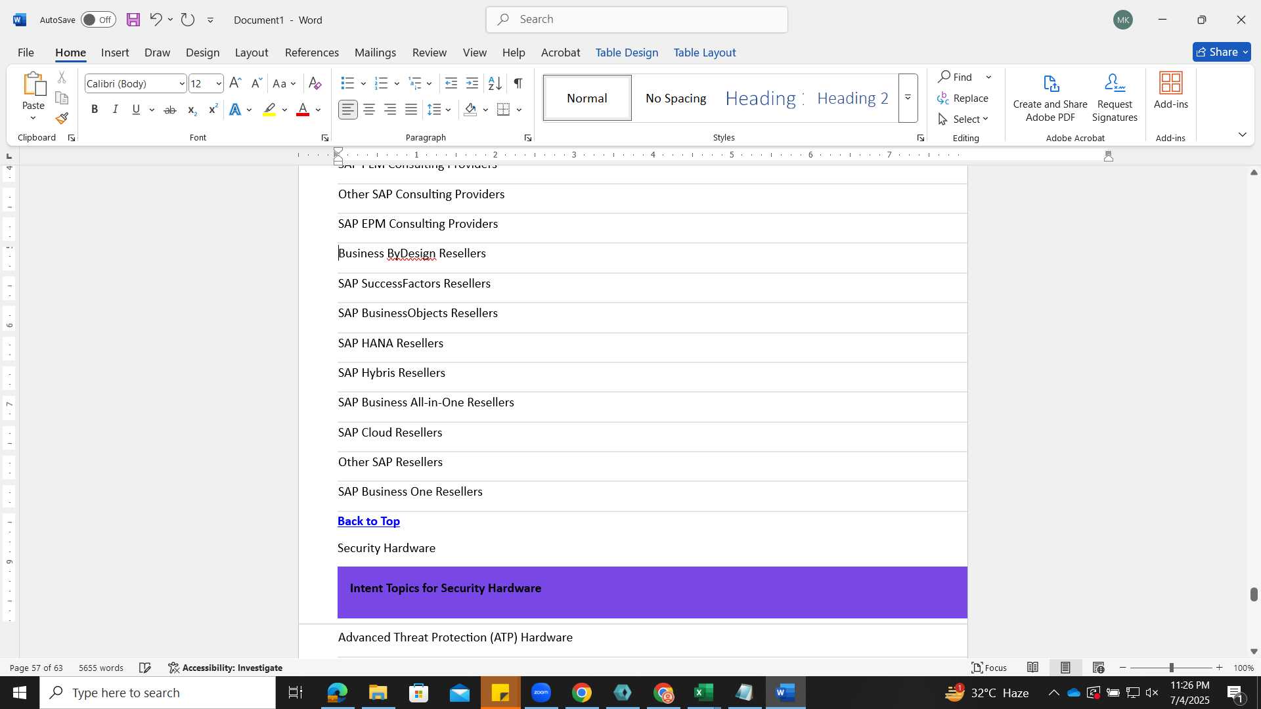Apply subscript formatting
This screenshot has height=709, width=1261.
(x=191, y=110)
